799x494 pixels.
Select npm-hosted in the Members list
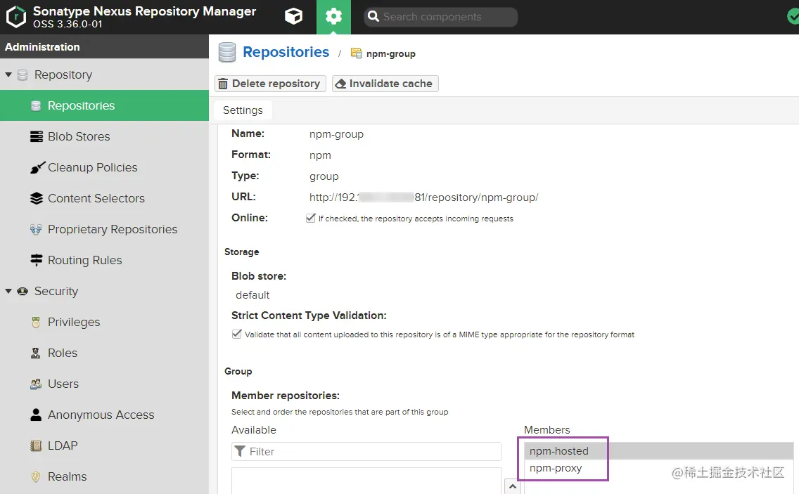tap(658, 451)
